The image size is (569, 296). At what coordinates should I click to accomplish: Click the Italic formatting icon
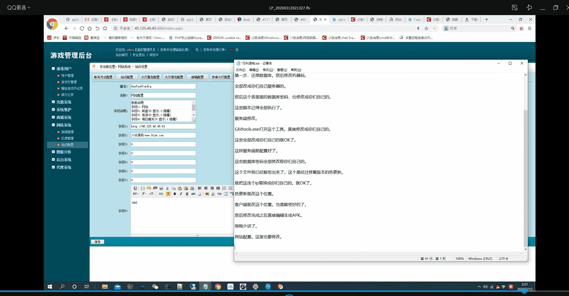click(181, 194)
